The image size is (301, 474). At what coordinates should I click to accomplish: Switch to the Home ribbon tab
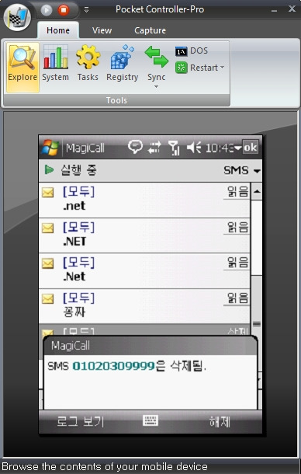tap(58, 30)
